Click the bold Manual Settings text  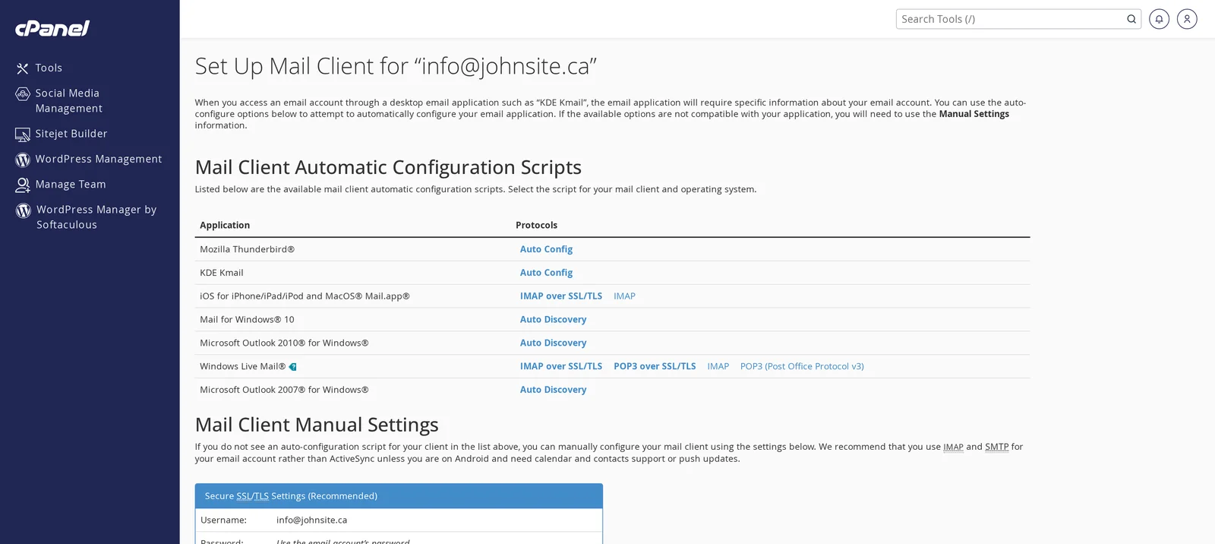974,114
